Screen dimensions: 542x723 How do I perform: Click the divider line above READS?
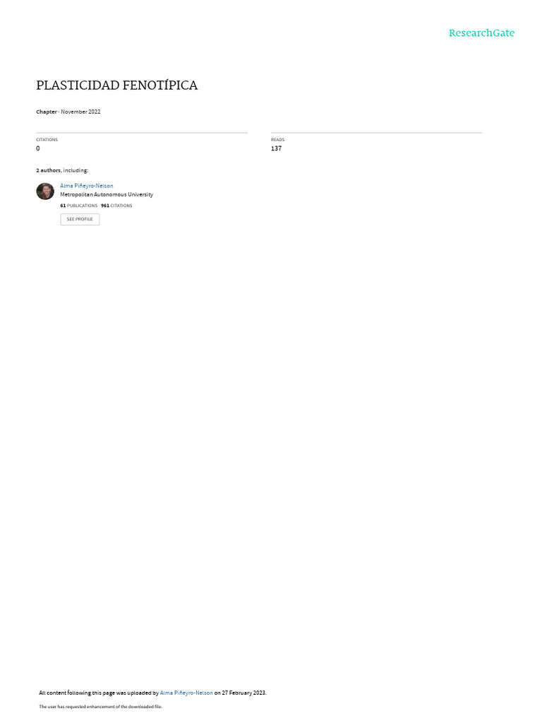pos(377,133)
